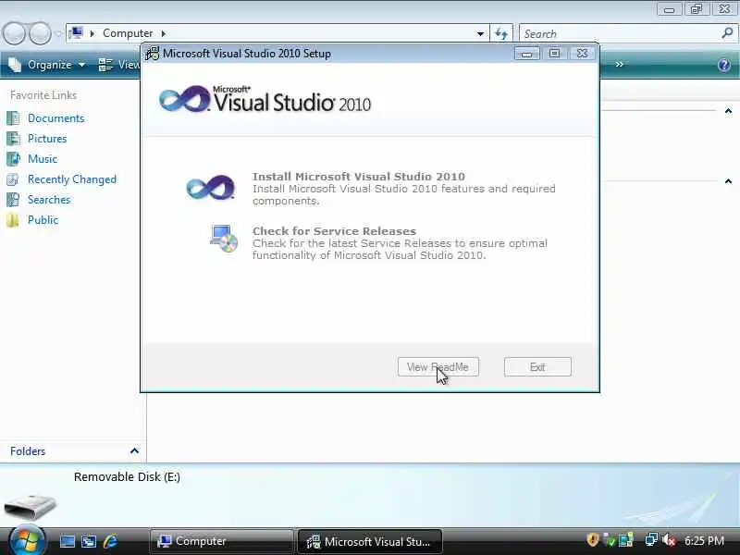Click the security shield tray icon
740x555 pixels.
pyautogui.click(x=593, y=540)
